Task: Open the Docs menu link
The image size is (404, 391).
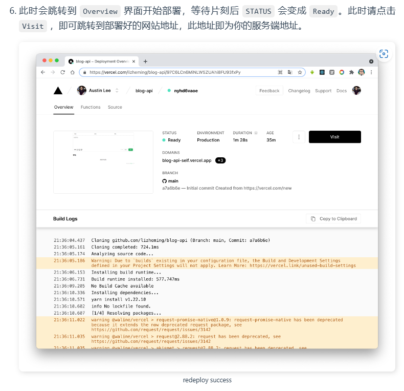Action: [342, 91]
